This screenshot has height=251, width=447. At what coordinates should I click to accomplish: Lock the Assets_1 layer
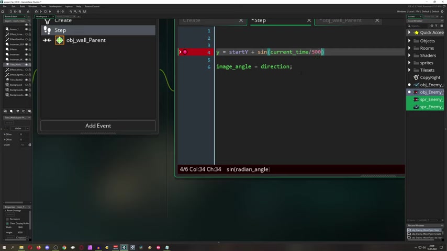(x=30, y=29)
